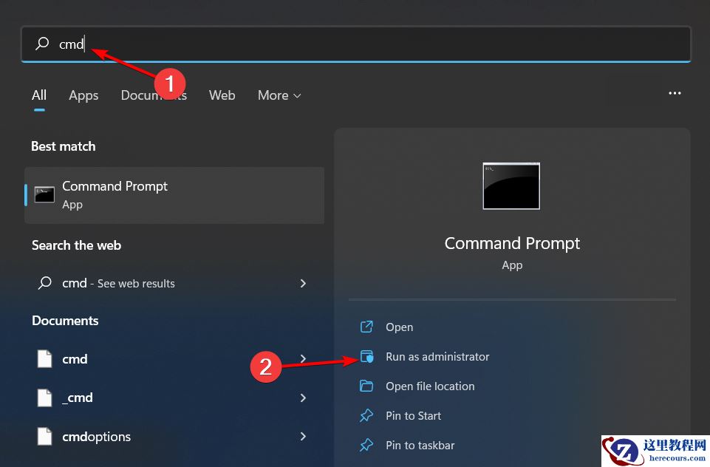Select the All results tab
This screenshot has height=467, width=710.
click(x=38, y=95)
